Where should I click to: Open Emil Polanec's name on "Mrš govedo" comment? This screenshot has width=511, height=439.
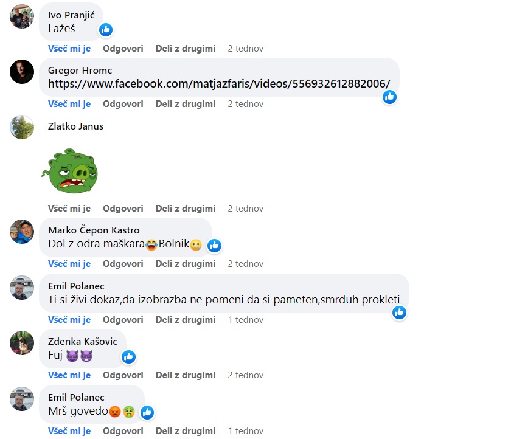click(76, 397)
